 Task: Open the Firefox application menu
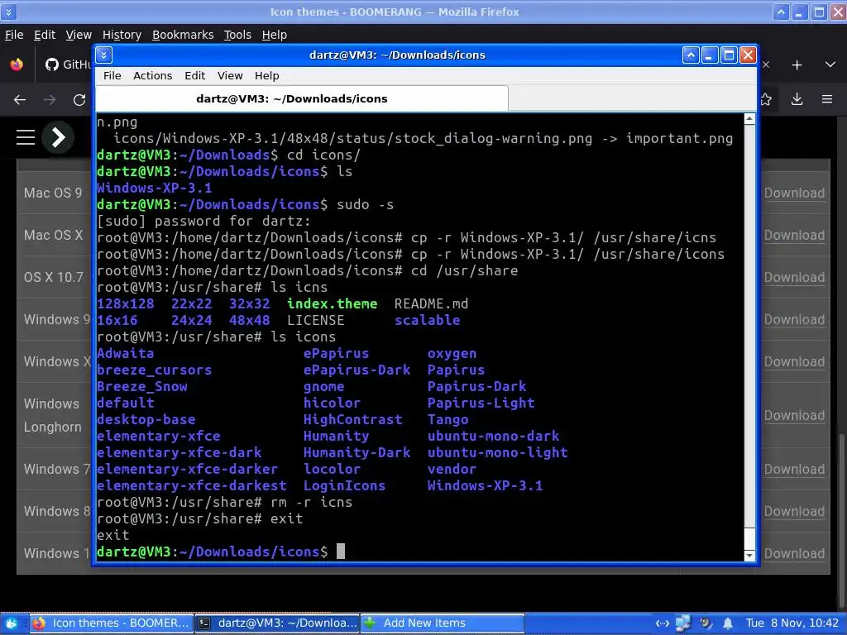pyautogui.click(x=827, y=99)
